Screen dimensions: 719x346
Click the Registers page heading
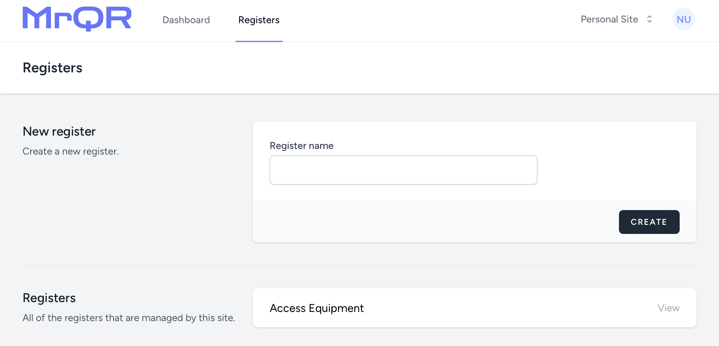pyautogui.click(x=52, y=68)
